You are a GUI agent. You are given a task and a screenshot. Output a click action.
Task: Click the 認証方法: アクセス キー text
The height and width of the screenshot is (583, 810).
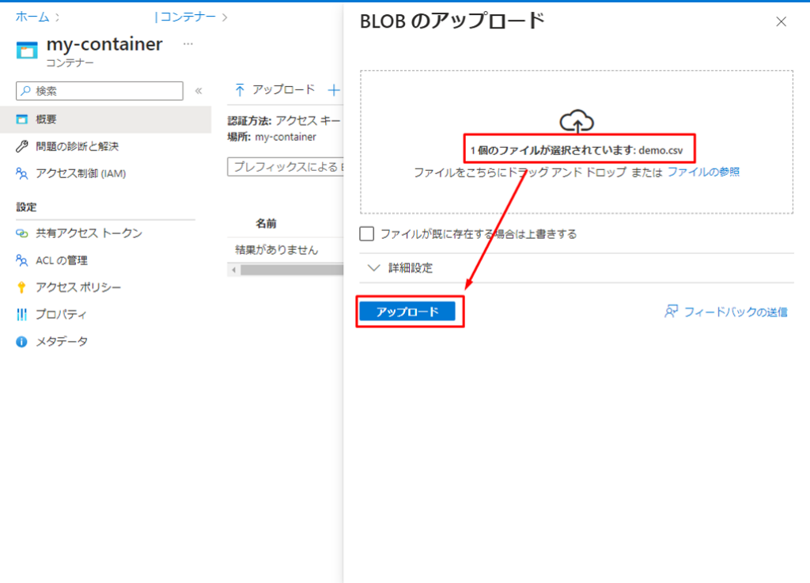284,121
